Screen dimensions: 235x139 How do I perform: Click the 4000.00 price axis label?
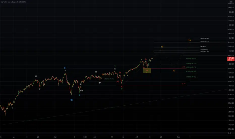pyautogui.click(x=231, y=99)
